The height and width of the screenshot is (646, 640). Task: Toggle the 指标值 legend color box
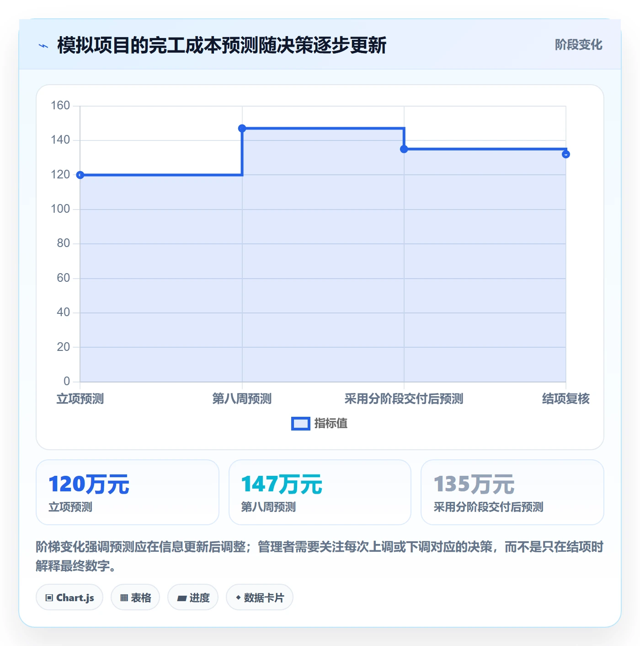(x=300, y=424)
